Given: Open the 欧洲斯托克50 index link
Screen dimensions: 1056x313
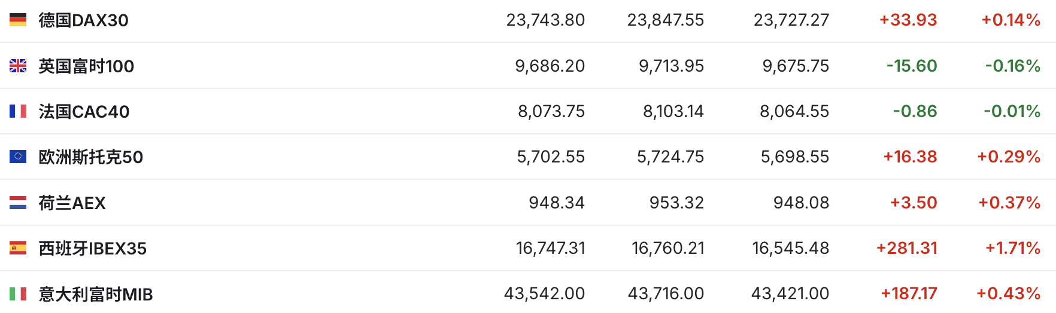Looking at the screenshot, I should pyautogui.click(x=90, y=157).
